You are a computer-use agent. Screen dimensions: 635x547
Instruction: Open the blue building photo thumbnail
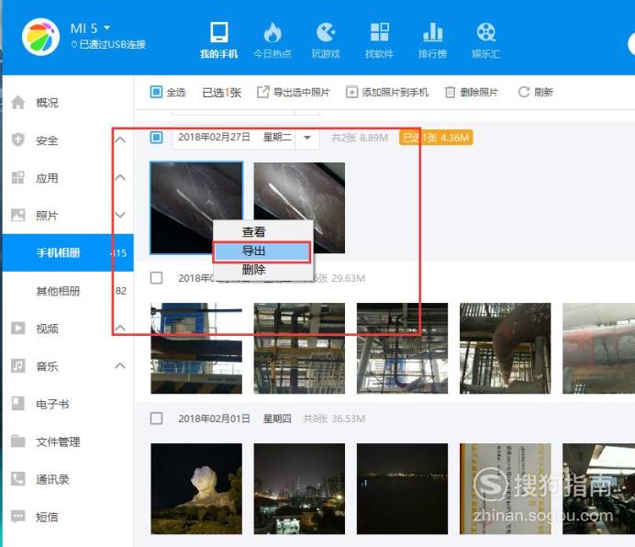coord(196,348)
